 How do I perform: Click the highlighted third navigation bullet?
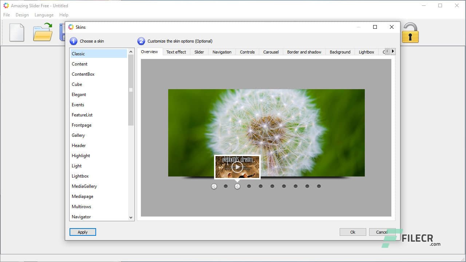pyautogui.click(x=237, y=186)
